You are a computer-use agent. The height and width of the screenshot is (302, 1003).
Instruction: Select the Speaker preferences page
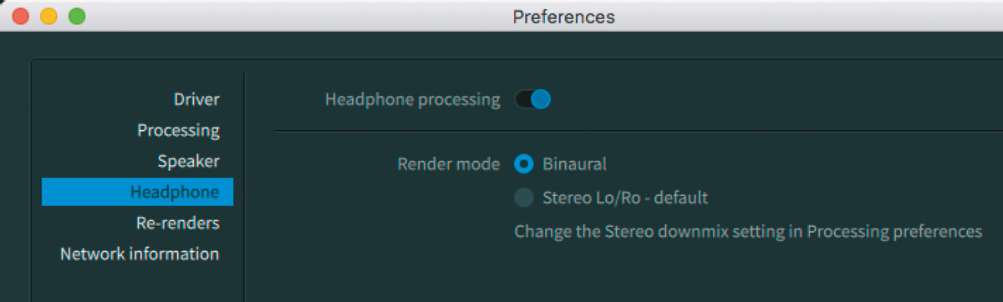coord(188,161)
